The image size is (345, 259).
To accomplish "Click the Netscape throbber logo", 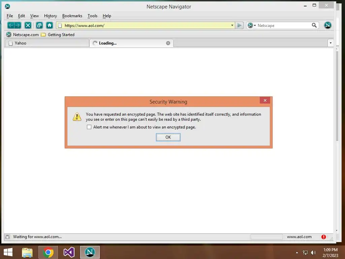I will pos(327,25).
